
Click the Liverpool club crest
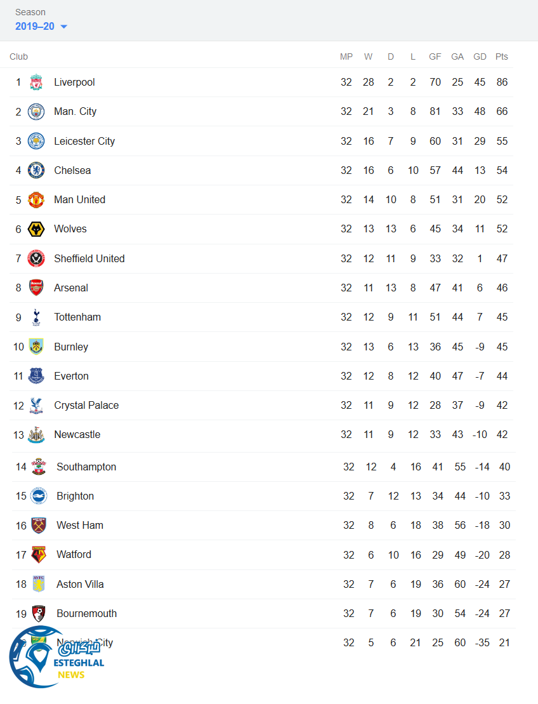(36, 83)
